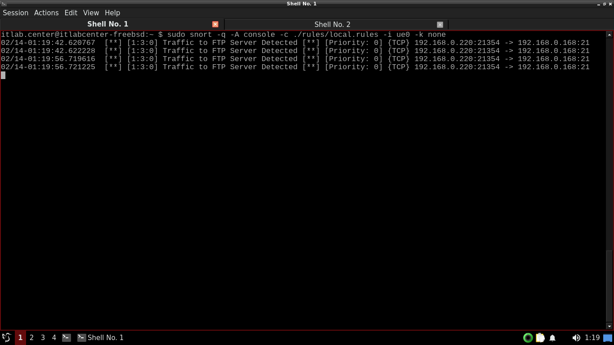Click the green circular tray icon
This screenshot has height=345, width=614.
click(x=528, y=337)
